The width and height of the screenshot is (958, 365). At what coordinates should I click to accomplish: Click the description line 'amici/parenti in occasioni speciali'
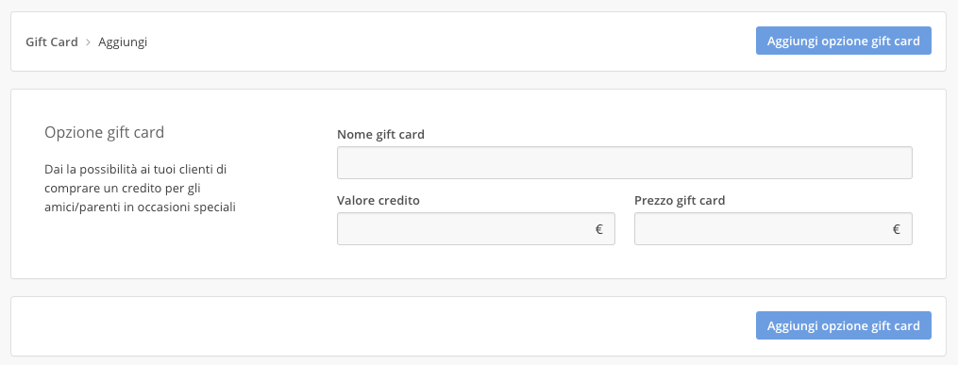pyautogui.click(x=140, y=207)
